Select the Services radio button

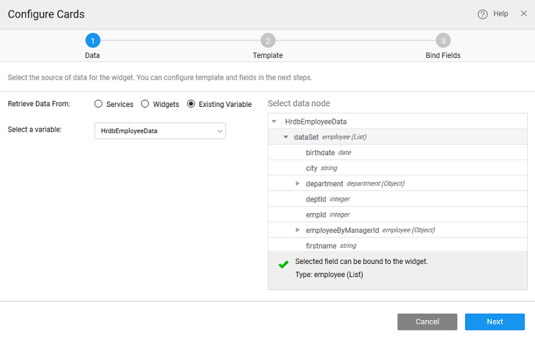click(x=99, y=104)
